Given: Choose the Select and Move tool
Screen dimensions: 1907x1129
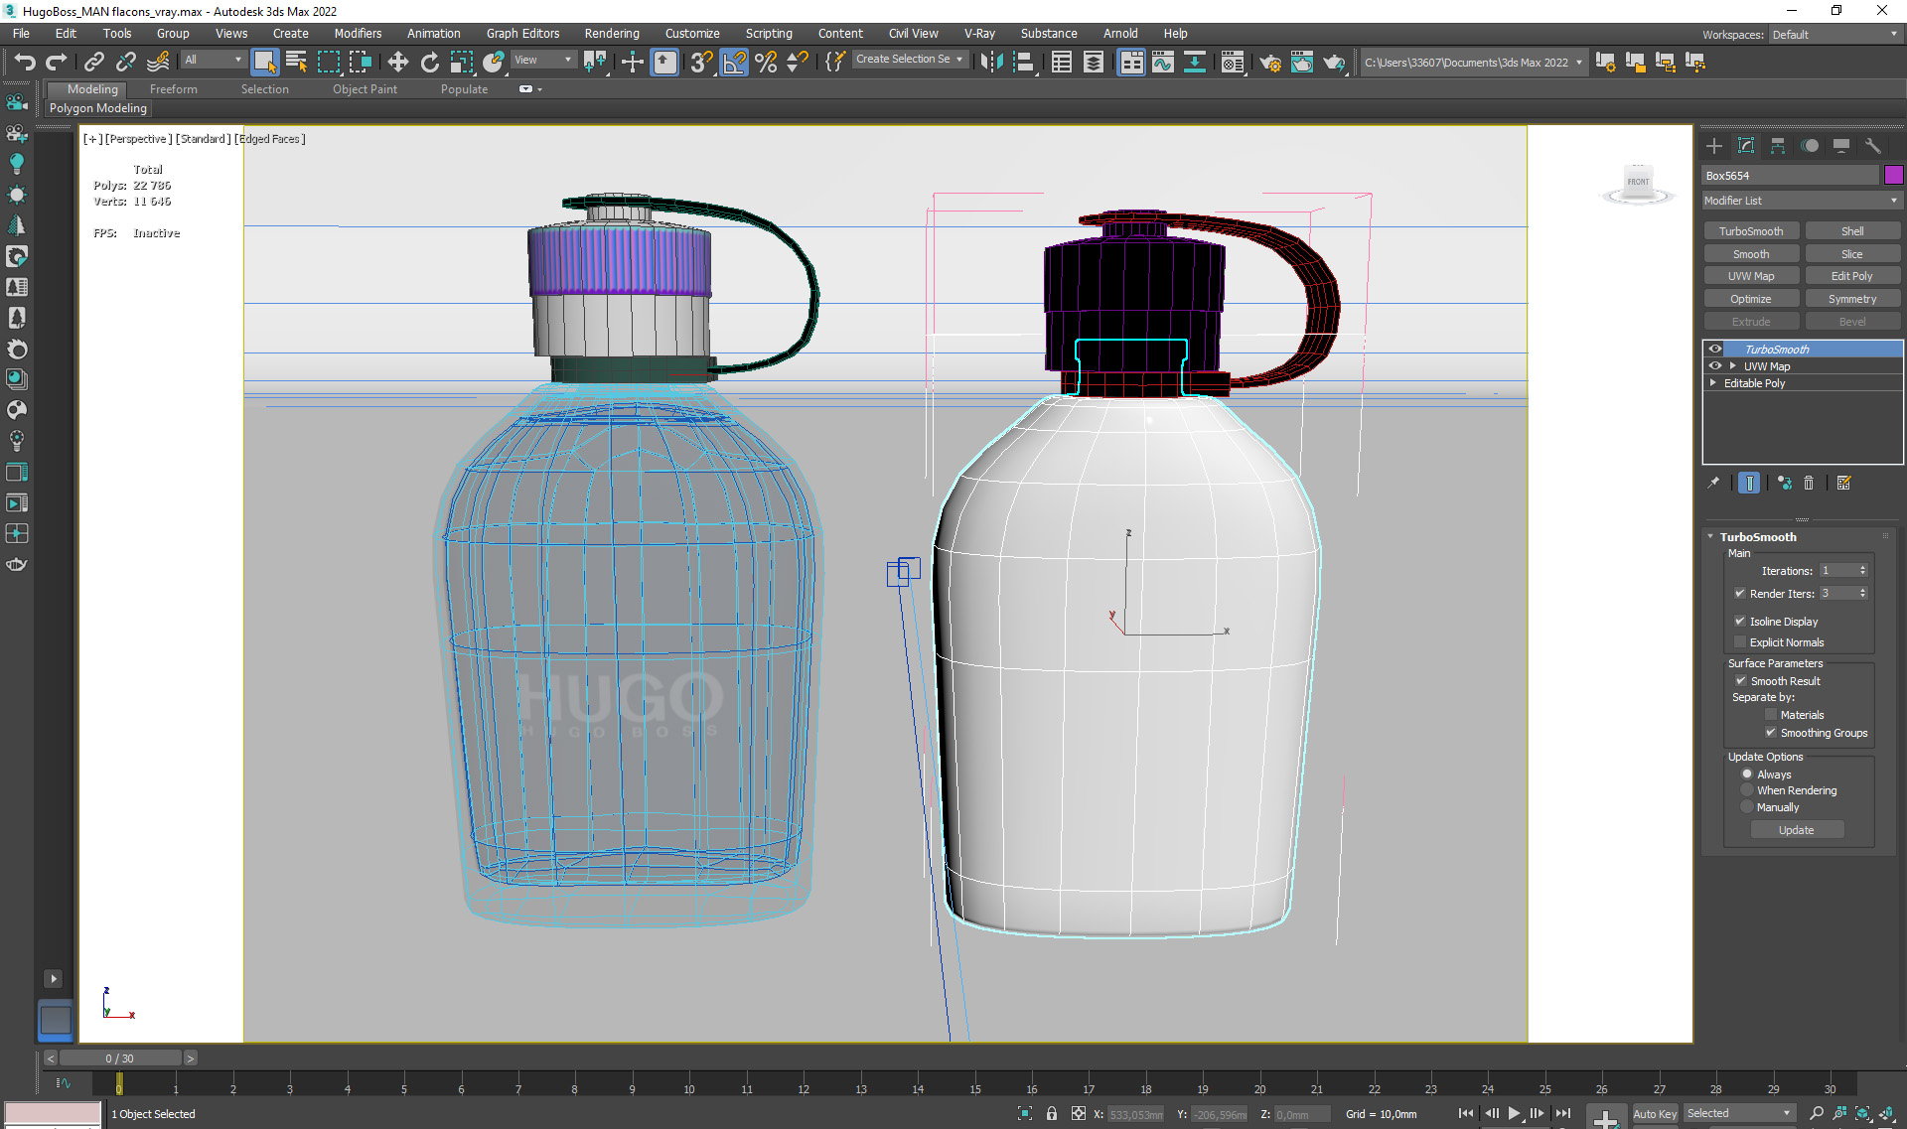Looking at the screenshot, I should 397,63.
